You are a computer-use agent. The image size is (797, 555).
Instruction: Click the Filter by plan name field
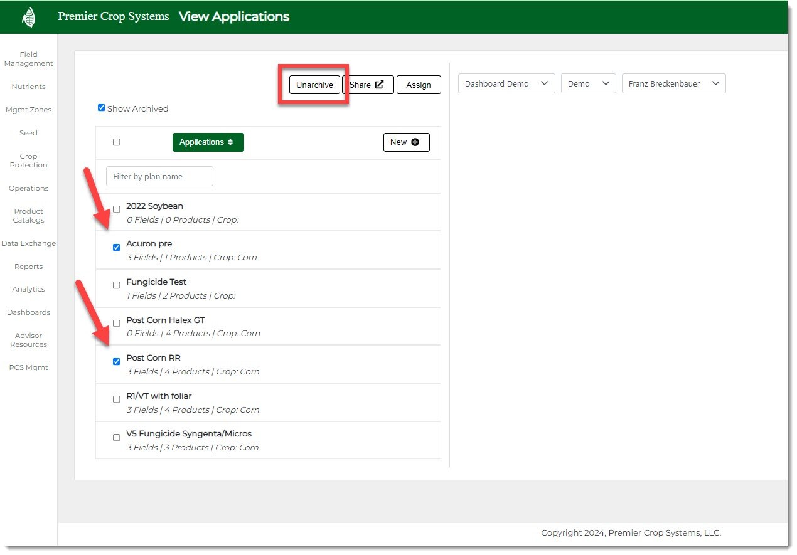[159, 177]
